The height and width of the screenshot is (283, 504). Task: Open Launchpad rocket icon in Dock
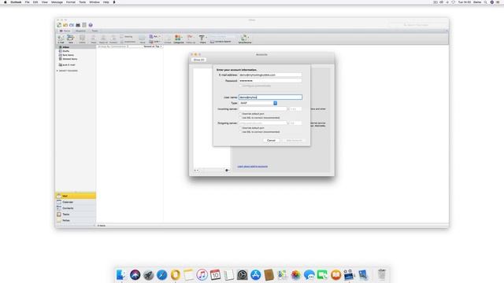tap(149, 274)
